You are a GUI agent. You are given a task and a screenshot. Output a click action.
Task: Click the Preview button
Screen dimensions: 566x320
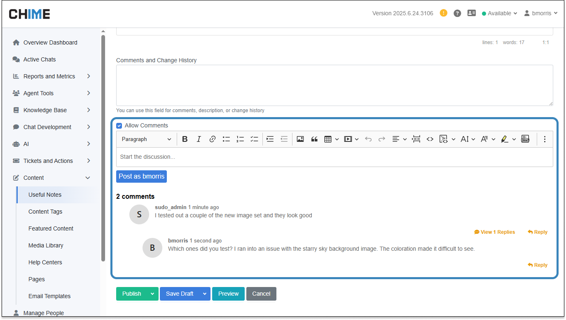pyautogui.click(x=228, y=294)
